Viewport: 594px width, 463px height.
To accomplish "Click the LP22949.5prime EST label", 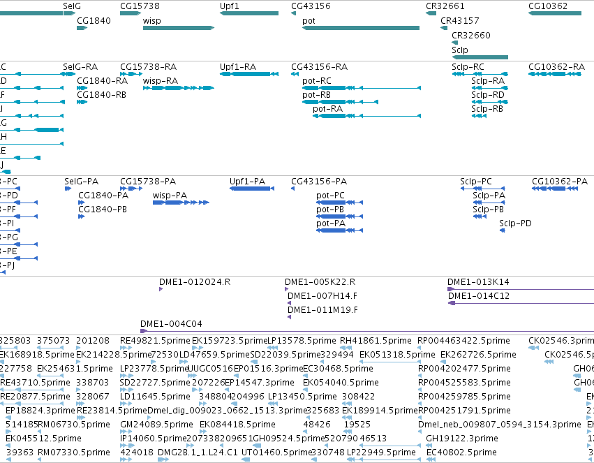I will [x=382, y=453].
